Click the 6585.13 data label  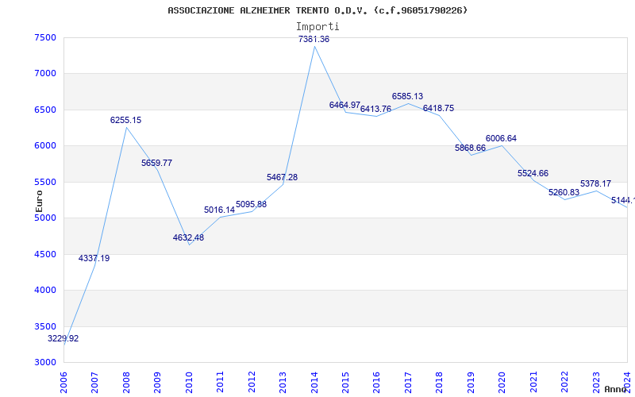(x=407, y=96)
